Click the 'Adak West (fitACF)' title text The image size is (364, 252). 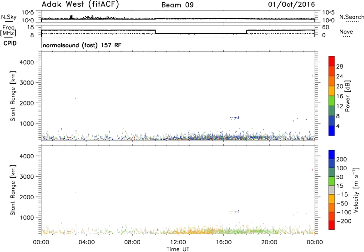point(80,4)
